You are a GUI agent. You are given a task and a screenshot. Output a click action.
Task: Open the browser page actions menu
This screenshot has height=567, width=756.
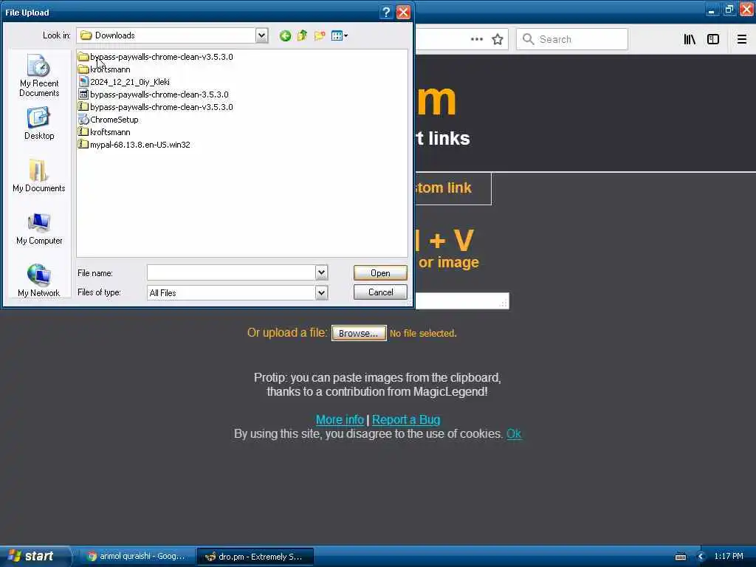click(x=477, y=39)
